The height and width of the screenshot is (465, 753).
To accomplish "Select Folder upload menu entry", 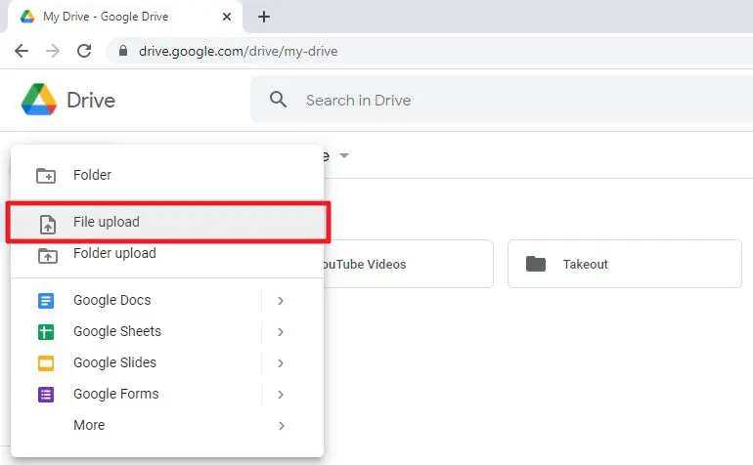I will (x=167, y=253).
